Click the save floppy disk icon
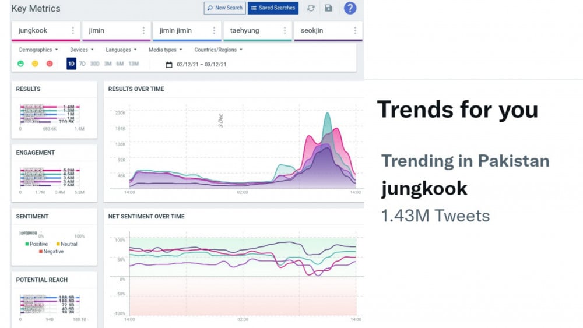 (x=329, y=8)
